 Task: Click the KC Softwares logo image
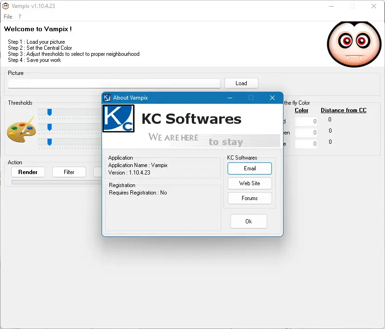118,118
